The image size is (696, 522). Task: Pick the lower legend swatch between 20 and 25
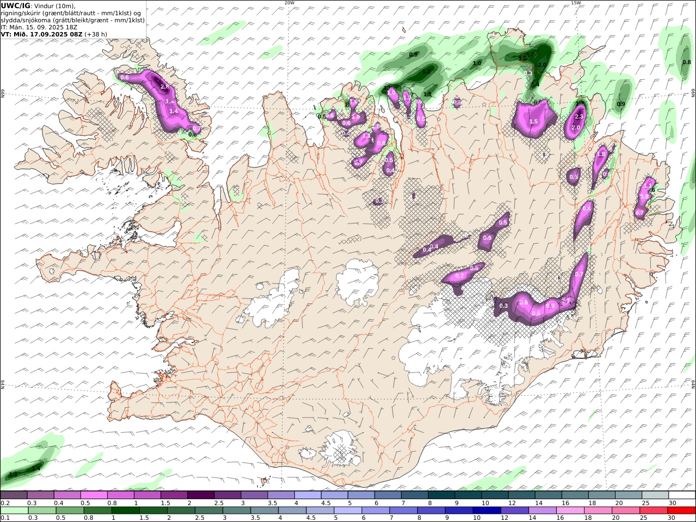626,510
